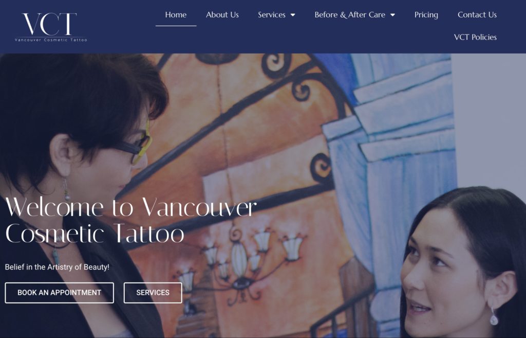Expand the Services dropdown arrow

pos(293,15)
